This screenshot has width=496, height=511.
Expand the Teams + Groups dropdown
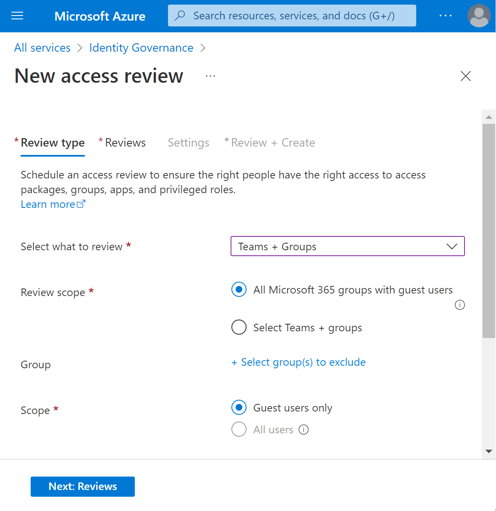pos(348,246)
